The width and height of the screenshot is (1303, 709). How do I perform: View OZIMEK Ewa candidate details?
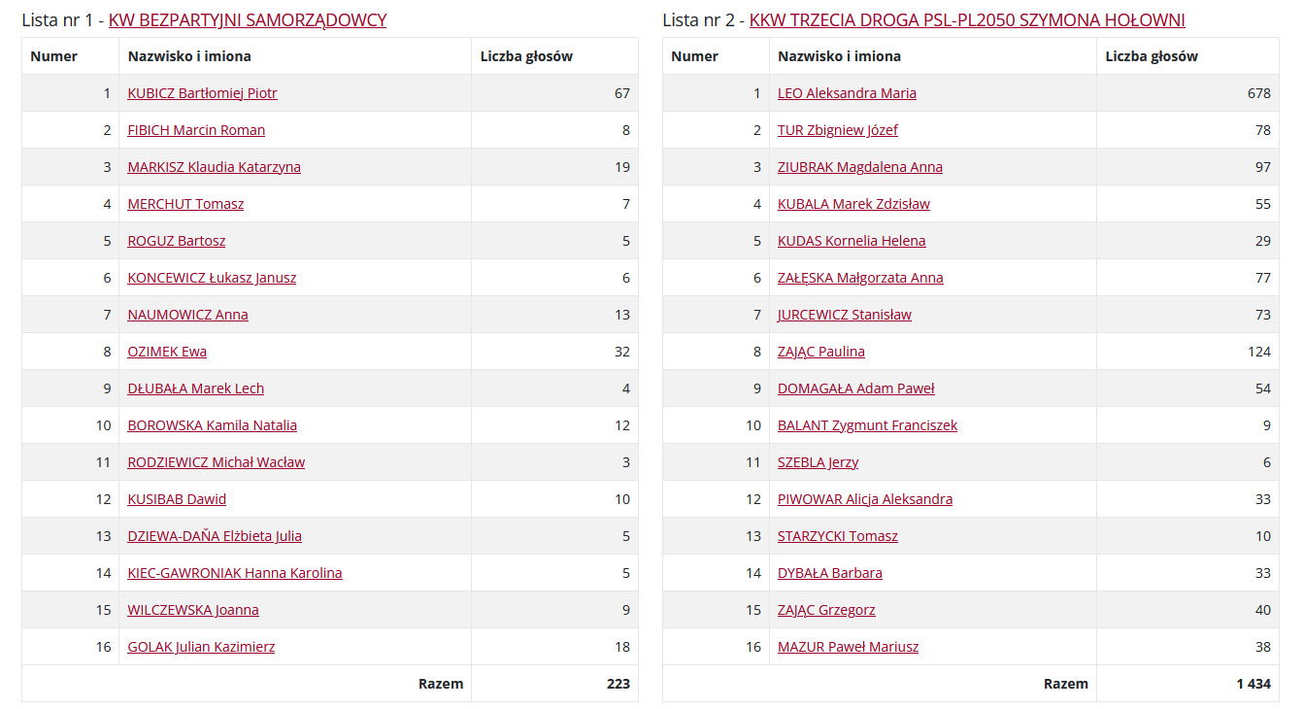coord(167,352)
